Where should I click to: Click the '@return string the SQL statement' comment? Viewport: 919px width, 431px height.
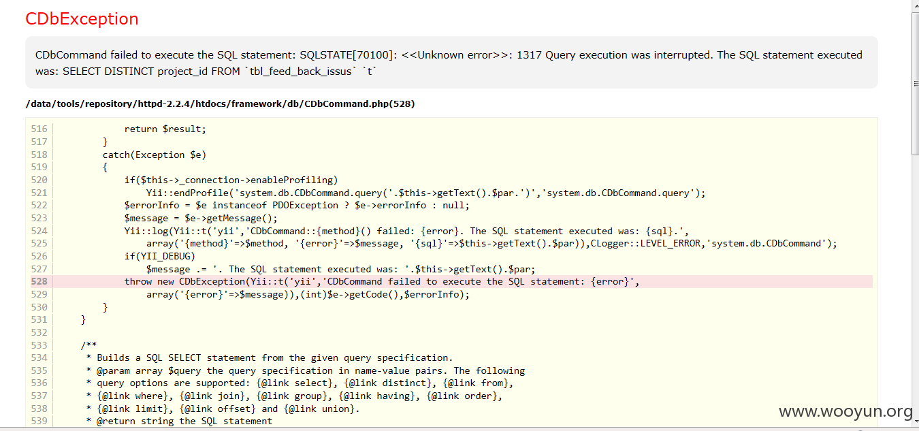pos(179,421)
